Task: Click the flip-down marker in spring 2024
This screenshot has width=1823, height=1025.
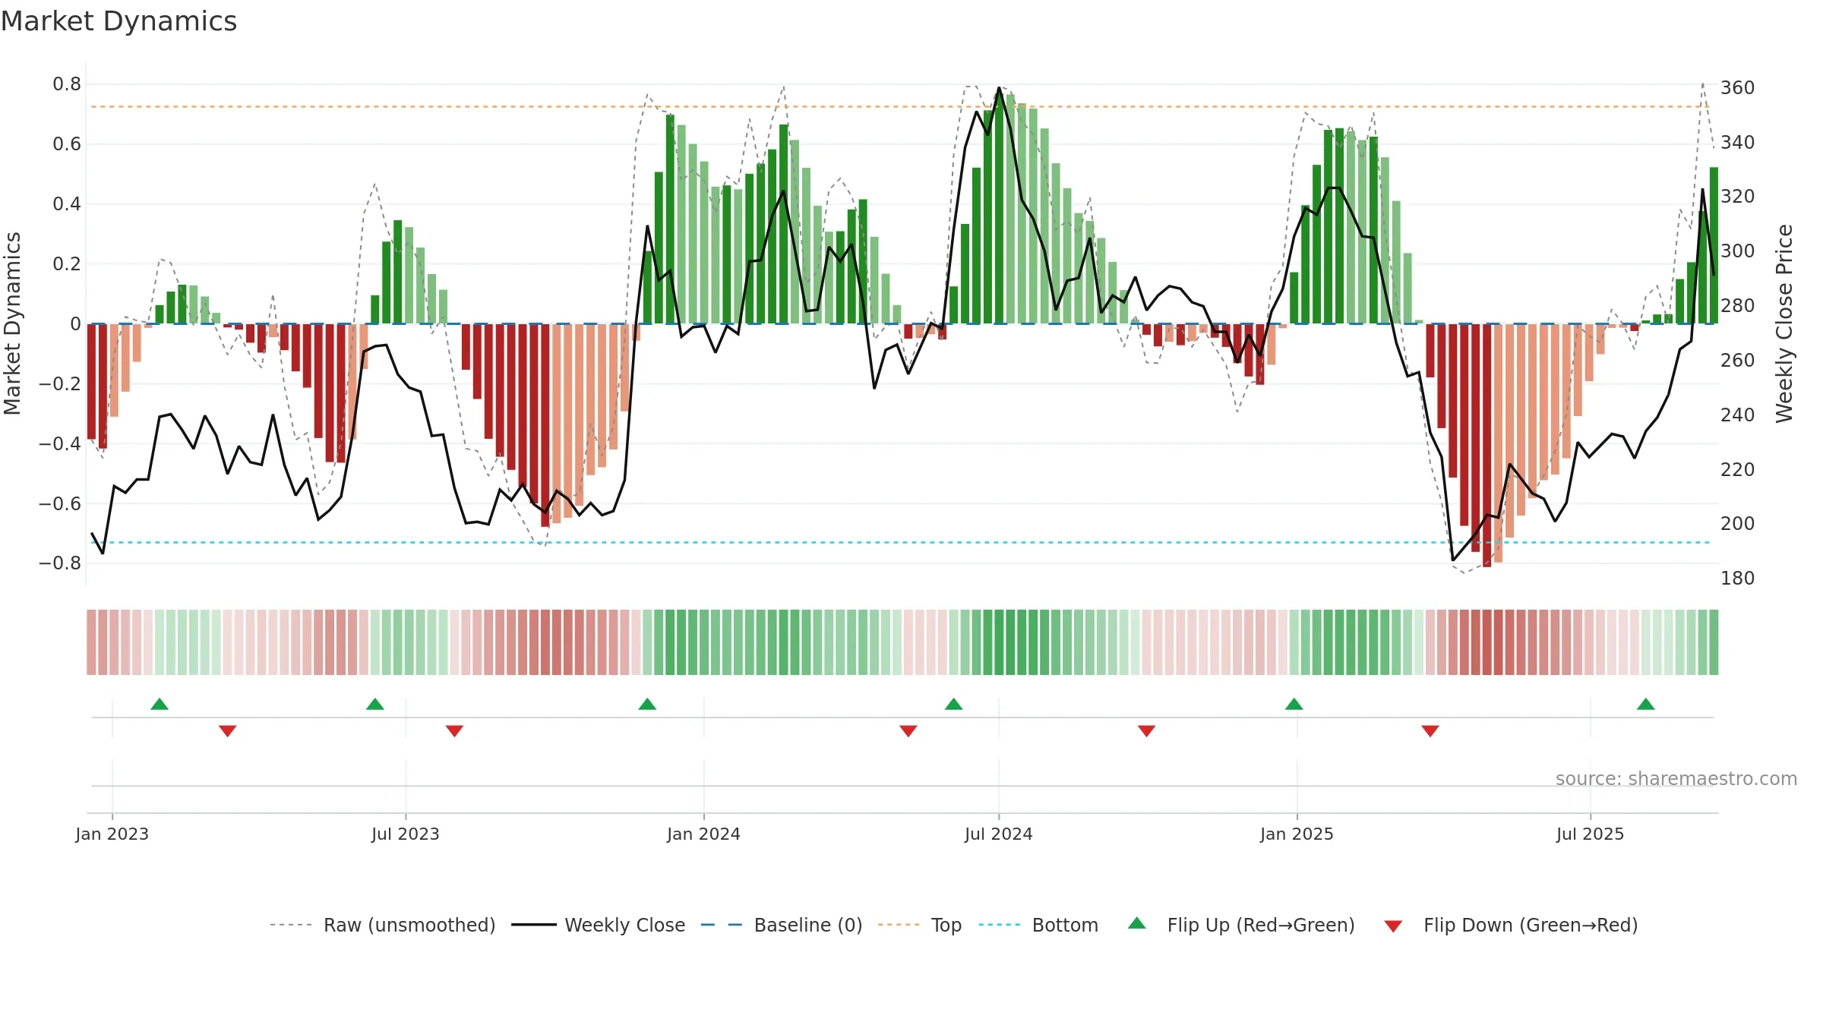Action: click(x=908, y=730)
